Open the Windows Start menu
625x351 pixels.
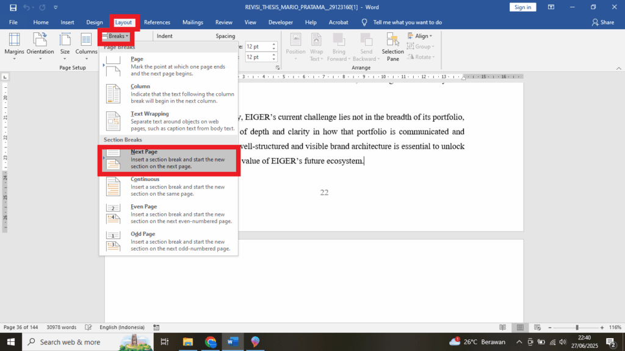(11, 342)
